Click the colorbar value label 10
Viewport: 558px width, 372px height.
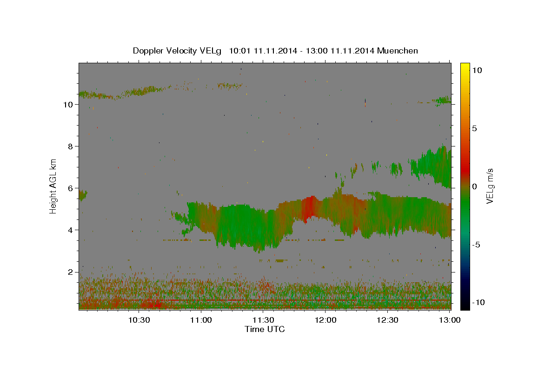pos(477,70)
